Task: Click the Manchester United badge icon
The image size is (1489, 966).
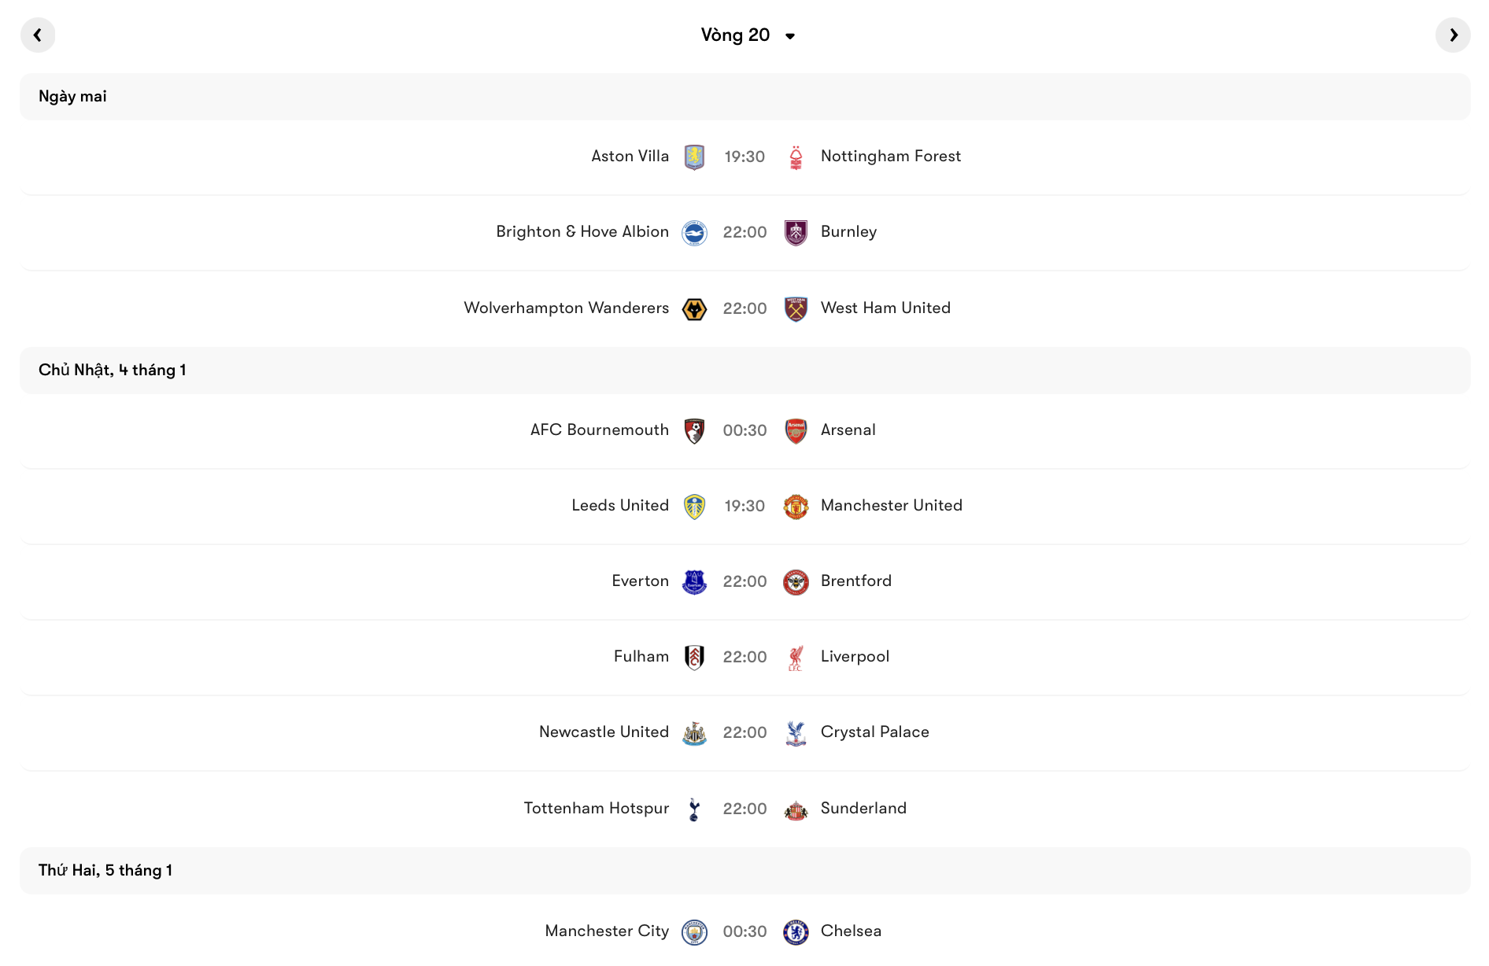Action: point(796,506)
